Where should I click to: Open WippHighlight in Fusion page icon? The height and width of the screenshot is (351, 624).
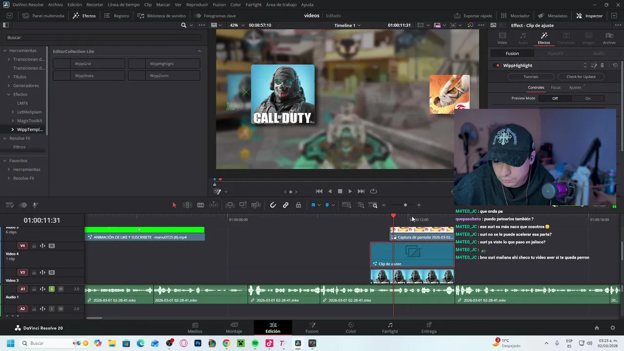point(594,65)
